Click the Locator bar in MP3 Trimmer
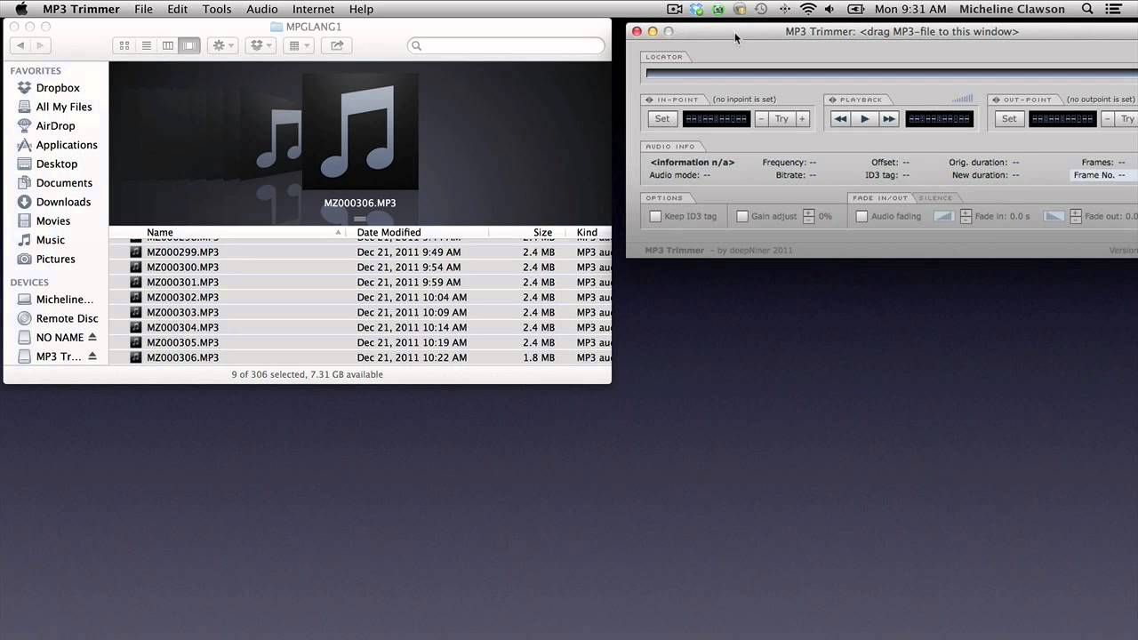The image size is (1138, 640). click(x=892, y=74)
